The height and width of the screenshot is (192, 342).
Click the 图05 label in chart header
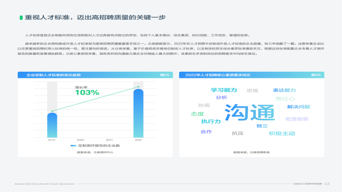pos(164,75)
